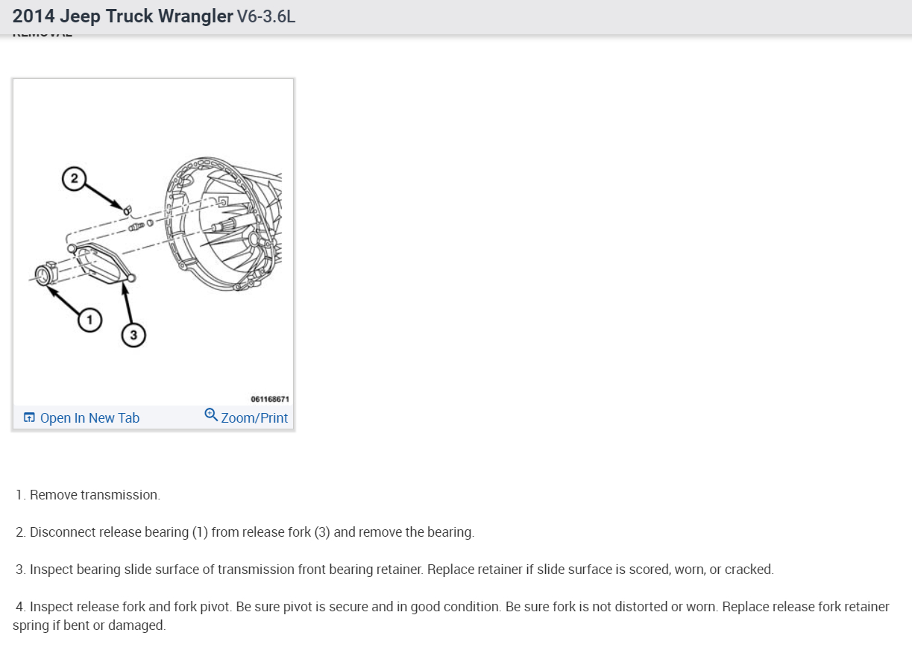The width and height of the screenshot is (912, 659).
Task: Click callout number 3 in the diagram
Action: click(133, 335)
